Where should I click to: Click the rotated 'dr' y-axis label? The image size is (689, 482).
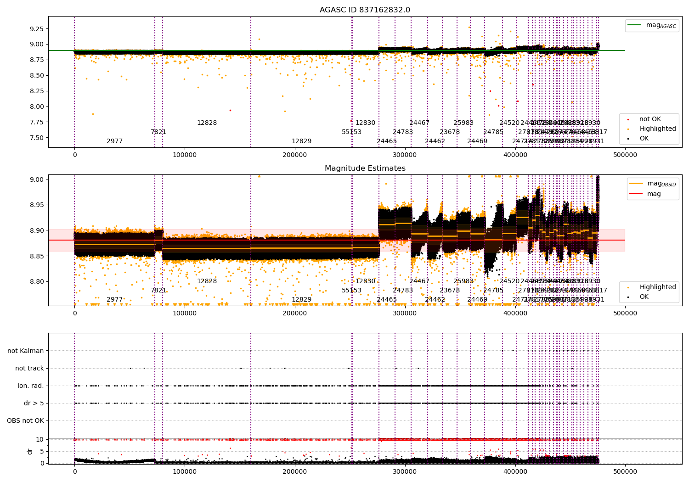[x=30, y=451]
